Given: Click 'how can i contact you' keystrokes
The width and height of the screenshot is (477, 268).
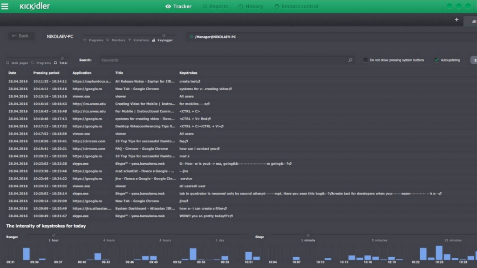Looking at the screenshot, I should (199, 149).
